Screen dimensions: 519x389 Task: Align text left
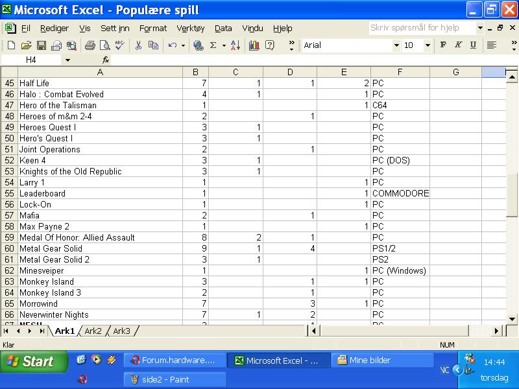pos(492,45)
